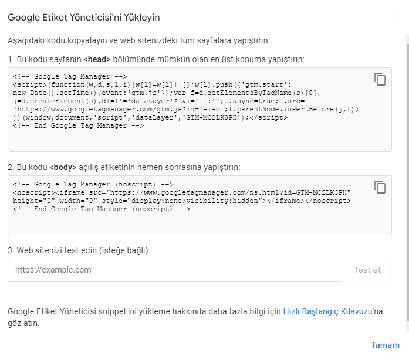Click the head script code box
Viewport: 409px width, 353px height.
(x=200, y=110)
